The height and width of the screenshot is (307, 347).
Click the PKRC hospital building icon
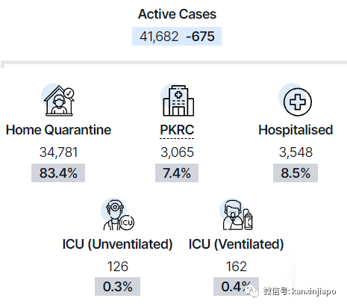click(178, 100)
